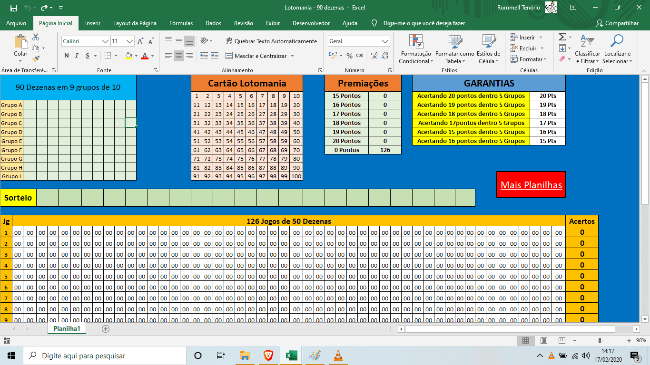The image size is (650, 365).
Task: Expand Mesclar e Centralizar dropdown arrow
Action: point(292,56)
